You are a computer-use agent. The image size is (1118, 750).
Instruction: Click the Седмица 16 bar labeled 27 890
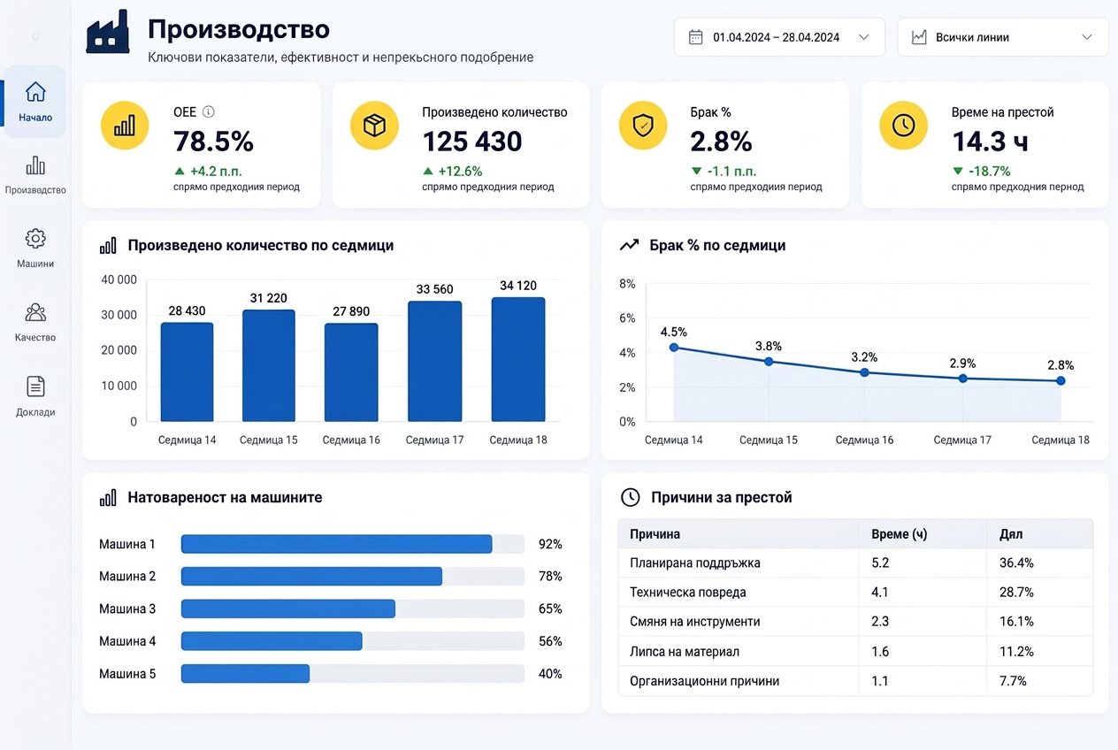(x=351, y=372)
